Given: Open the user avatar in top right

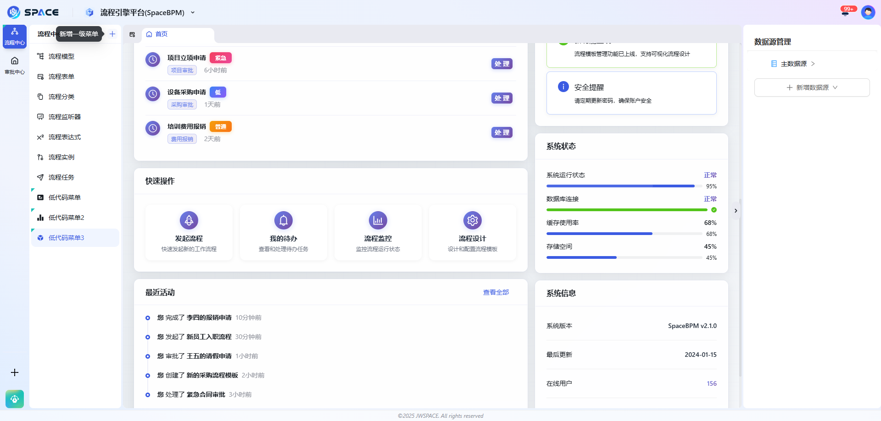Looking at the screenshot, I should (x=868, y=12).
